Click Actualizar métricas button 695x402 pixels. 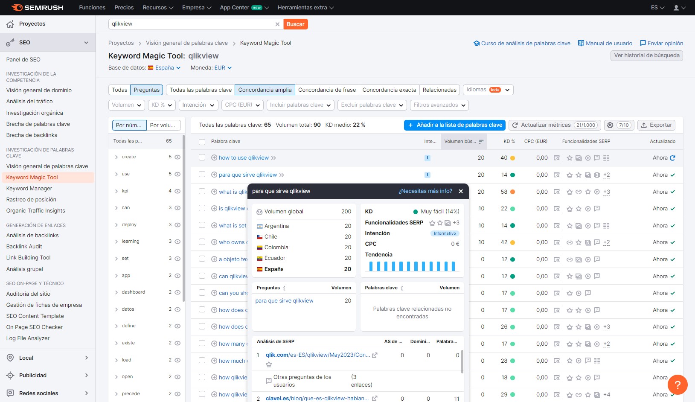click(x=555, y=125)
